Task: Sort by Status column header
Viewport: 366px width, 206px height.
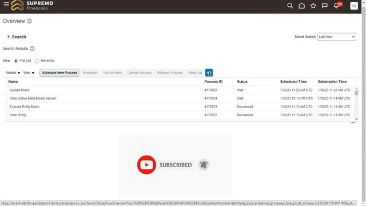Action: 242,81
